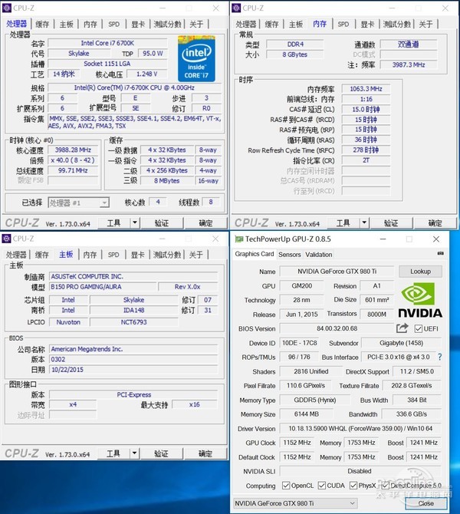Toggle the UEFI checkbox
This screenshot has width=460, height=514.
419,329
